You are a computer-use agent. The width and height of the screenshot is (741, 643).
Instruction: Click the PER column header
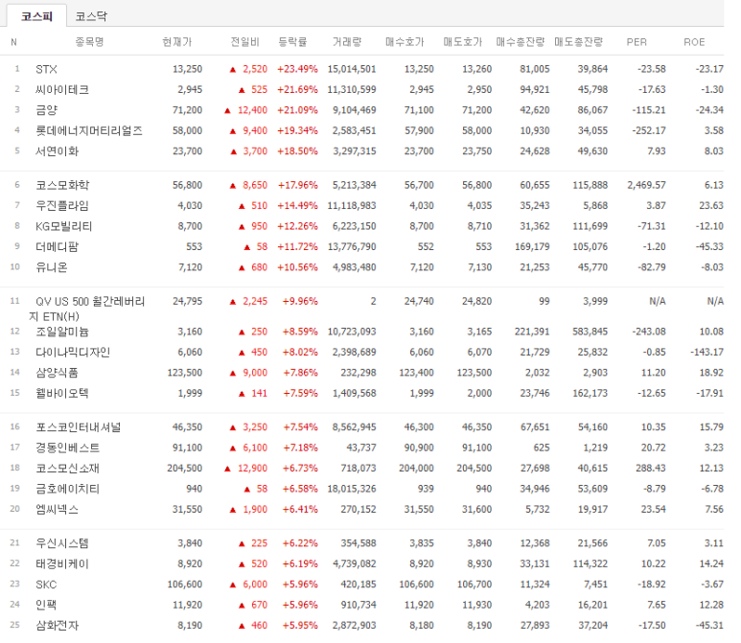point(637,42)
